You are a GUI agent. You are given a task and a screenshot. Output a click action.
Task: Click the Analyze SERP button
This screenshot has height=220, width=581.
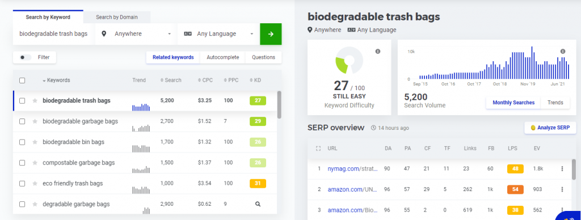550,128
